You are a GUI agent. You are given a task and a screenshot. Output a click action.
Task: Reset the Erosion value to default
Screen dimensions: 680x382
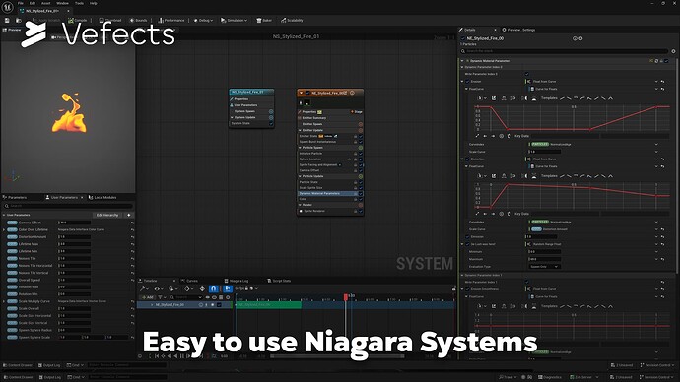[662, 82]
